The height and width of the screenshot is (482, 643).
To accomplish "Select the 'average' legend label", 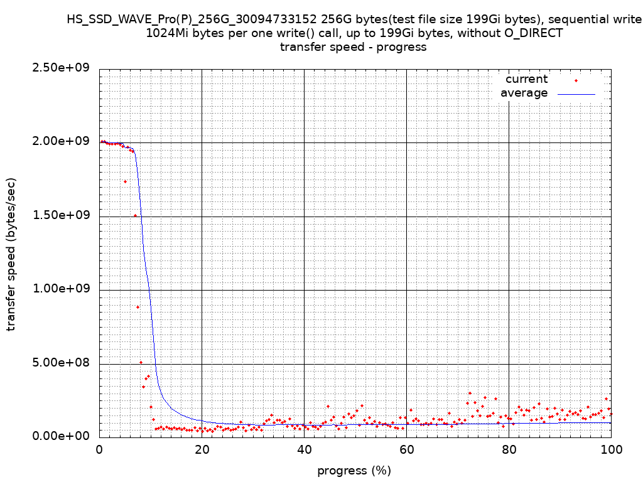I will tap(524, 94).
